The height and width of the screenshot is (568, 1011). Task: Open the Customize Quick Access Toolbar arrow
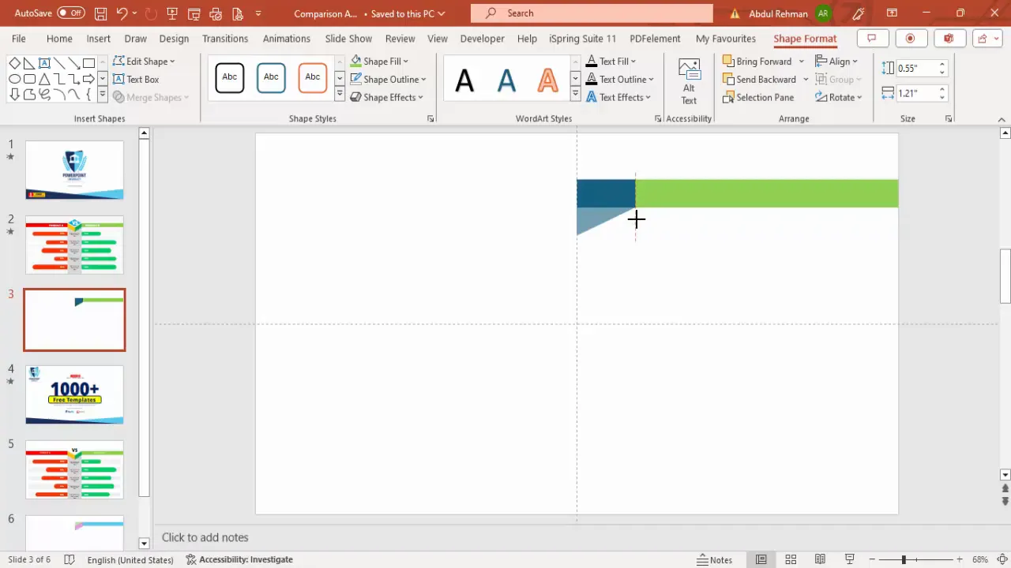(258, 13)
